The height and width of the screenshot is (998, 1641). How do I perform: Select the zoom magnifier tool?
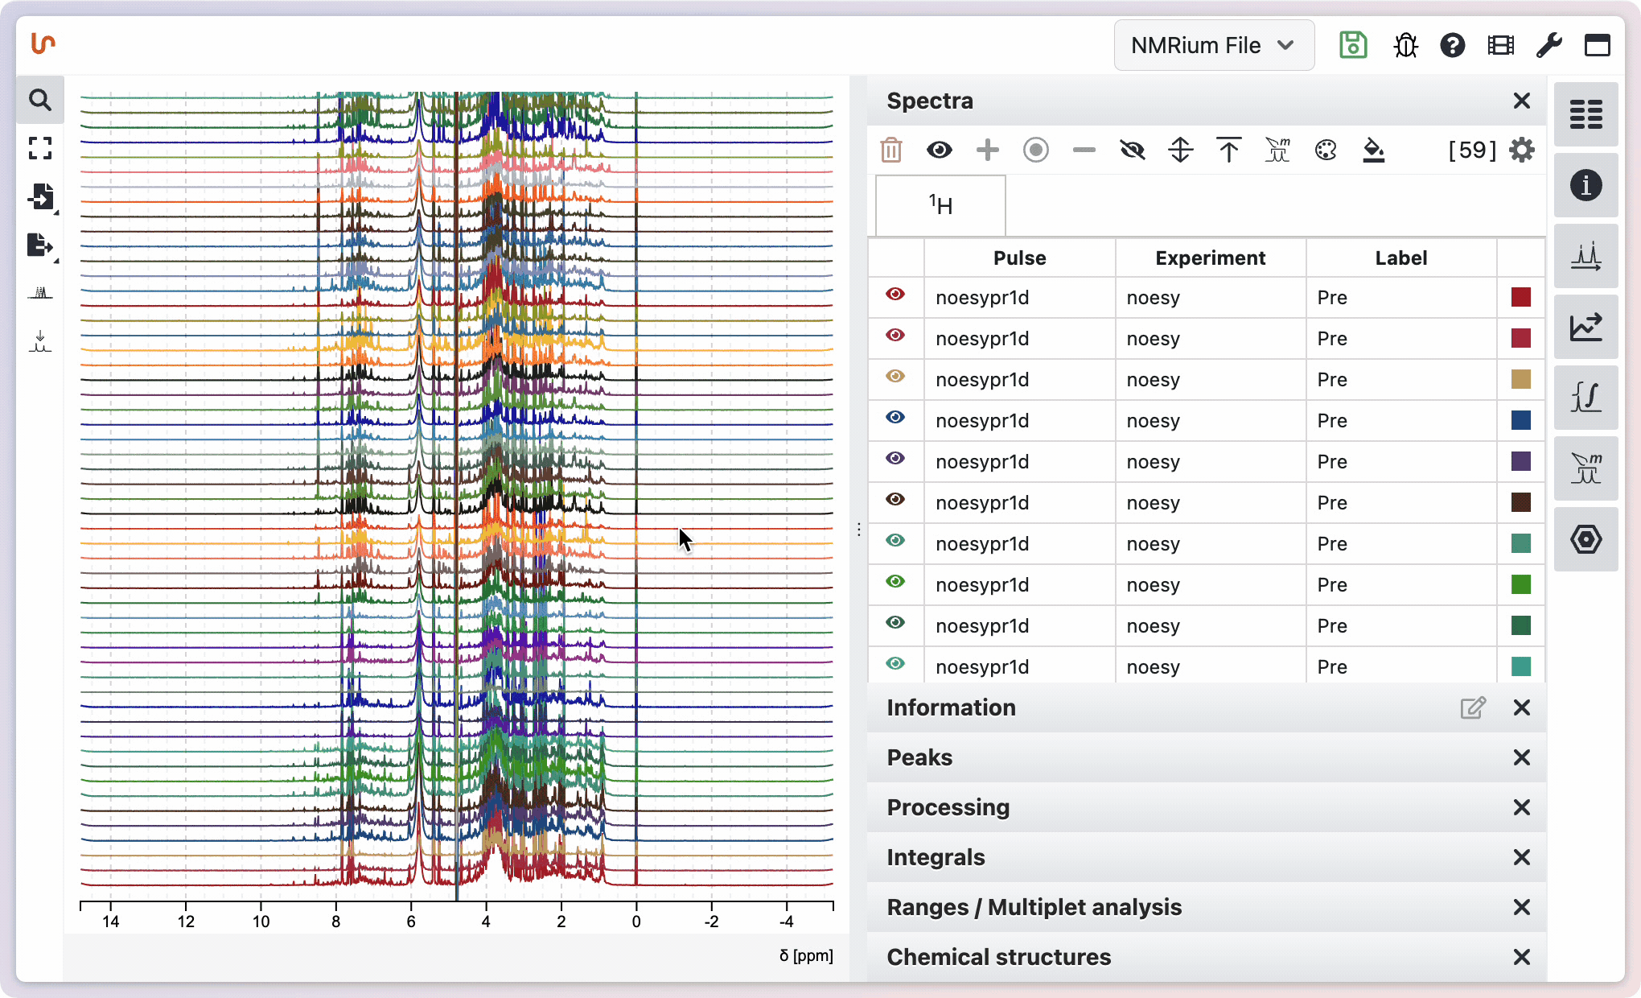[39, 100]
